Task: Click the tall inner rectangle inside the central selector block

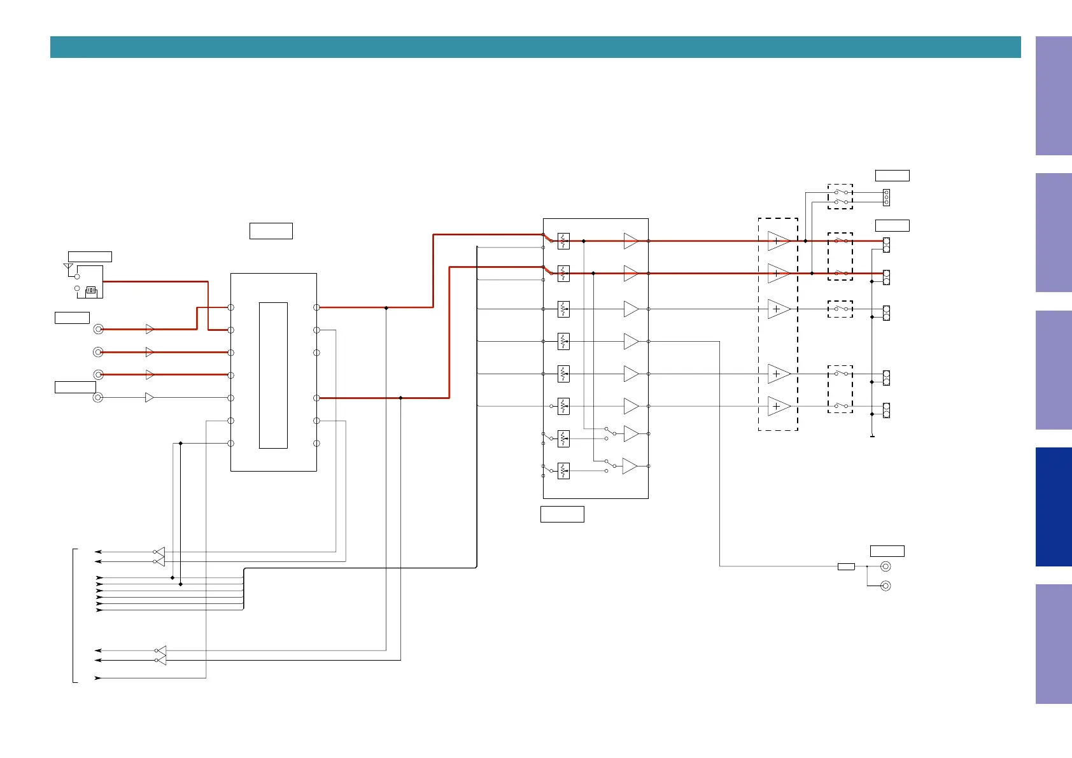Action: (273, 375)
